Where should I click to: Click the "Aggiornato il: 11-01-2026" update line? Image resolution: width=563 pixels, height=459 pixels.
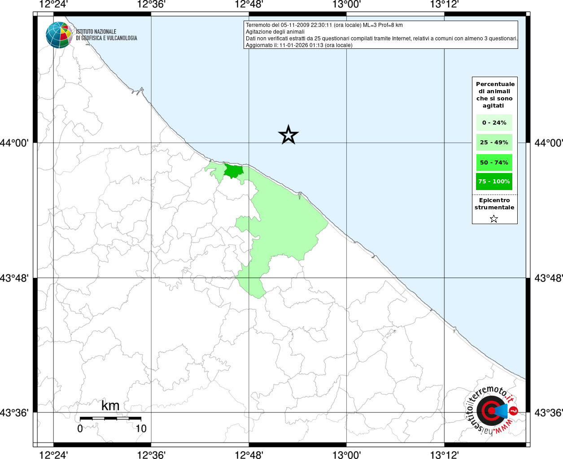[x=299, y=45]
